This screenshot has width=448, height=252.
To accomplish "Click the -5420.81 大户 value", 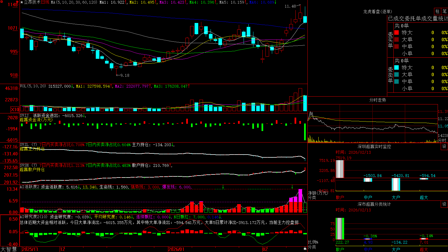I will pos(400,176).
